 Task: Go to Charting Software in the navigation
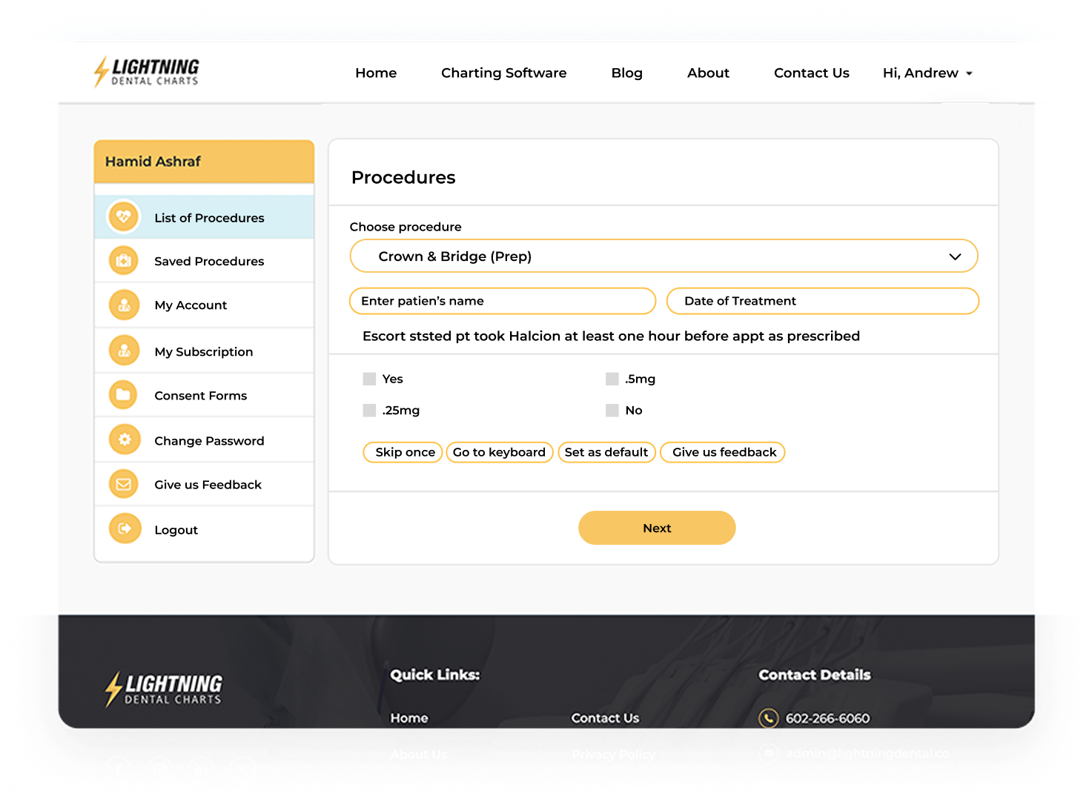tap(503, 73)
